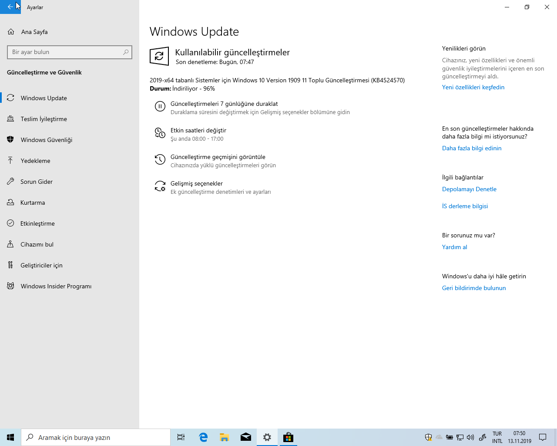Click Depolamayı Denetle link
557x446 pixels.
click(469, 189)
